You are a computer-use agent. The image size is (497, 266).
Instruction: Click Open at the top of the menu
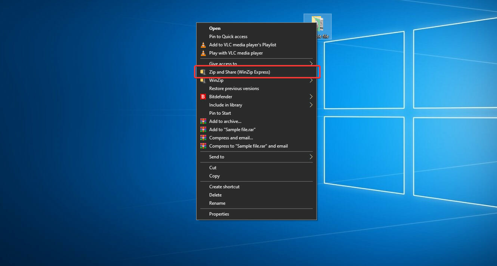click(215, 28)
